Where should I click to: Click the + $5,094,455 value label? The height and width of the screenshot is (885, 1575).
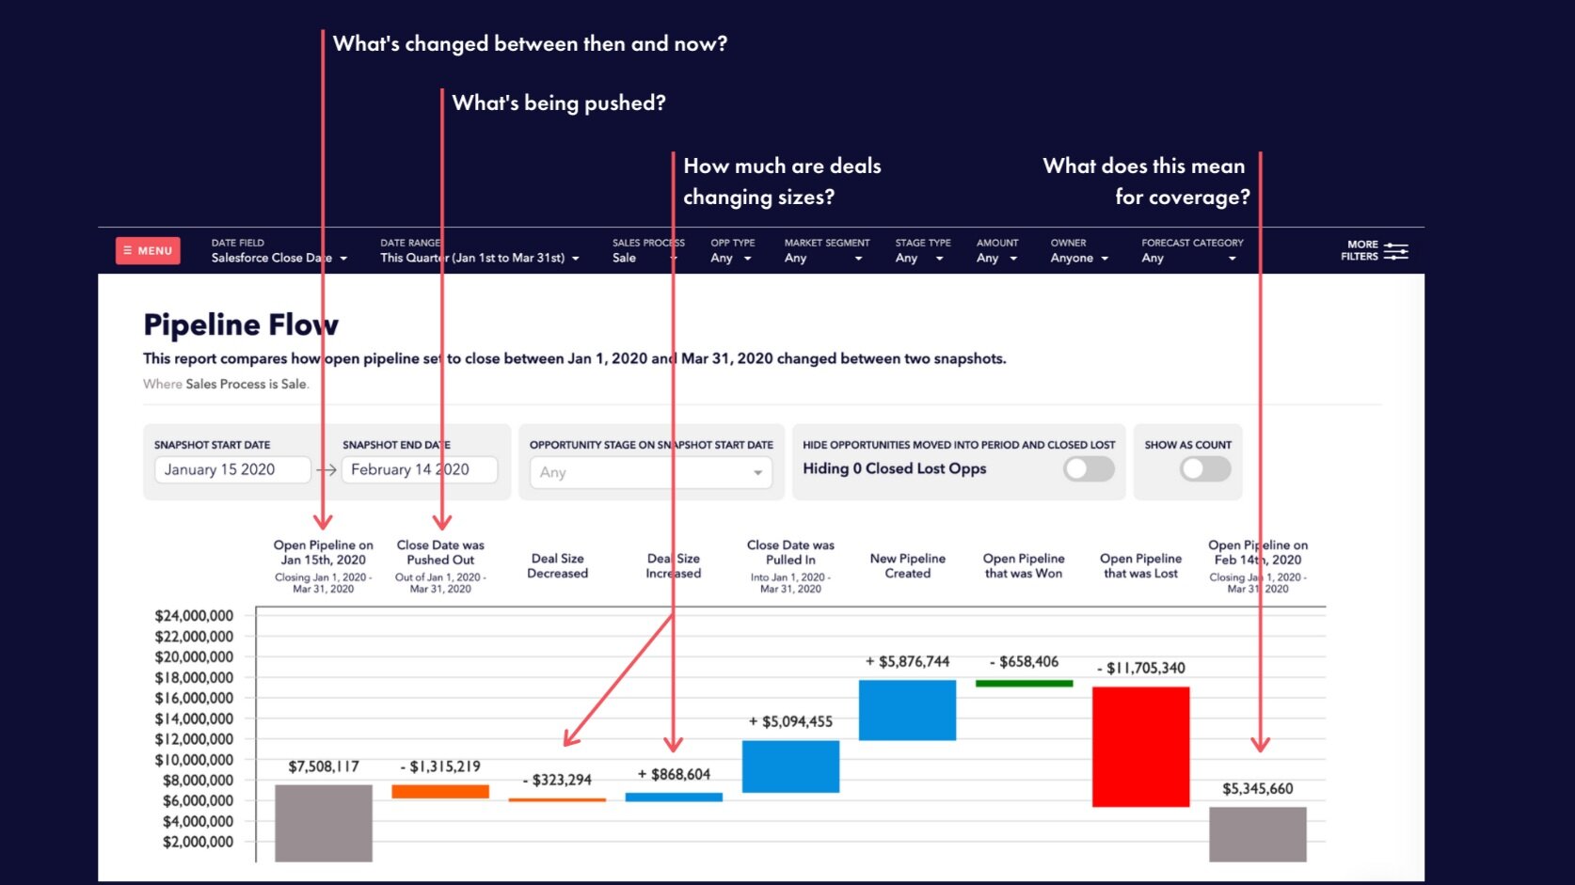tap(790, 721)
